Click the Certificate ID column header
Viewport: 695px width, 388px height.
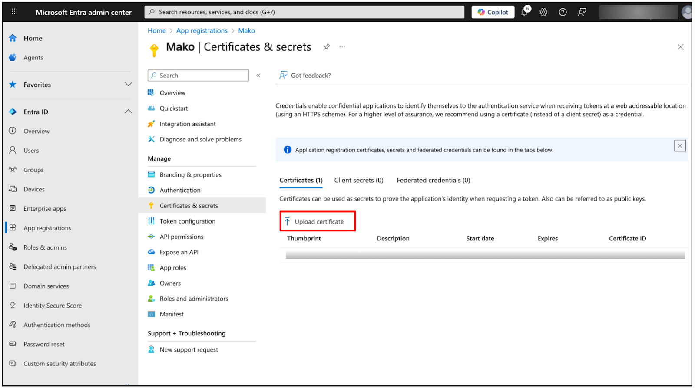tap(627, 238)
